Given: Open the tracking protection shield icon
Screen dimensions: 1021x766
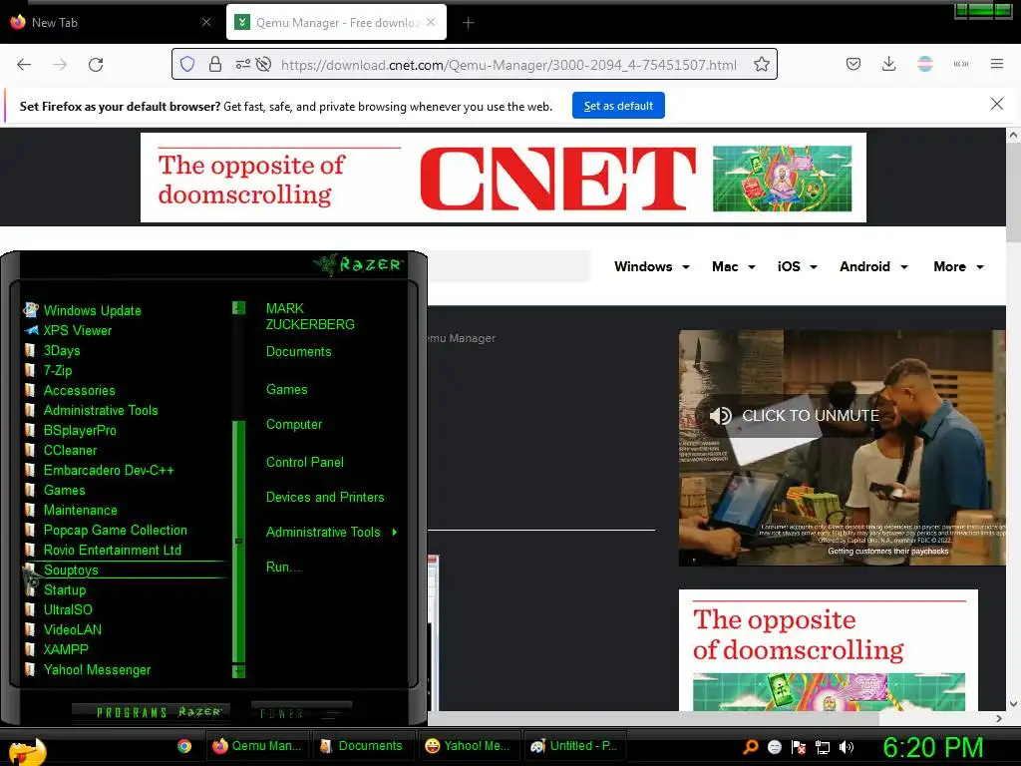Looking at the screenshot, I should click(x=187, y=65).
